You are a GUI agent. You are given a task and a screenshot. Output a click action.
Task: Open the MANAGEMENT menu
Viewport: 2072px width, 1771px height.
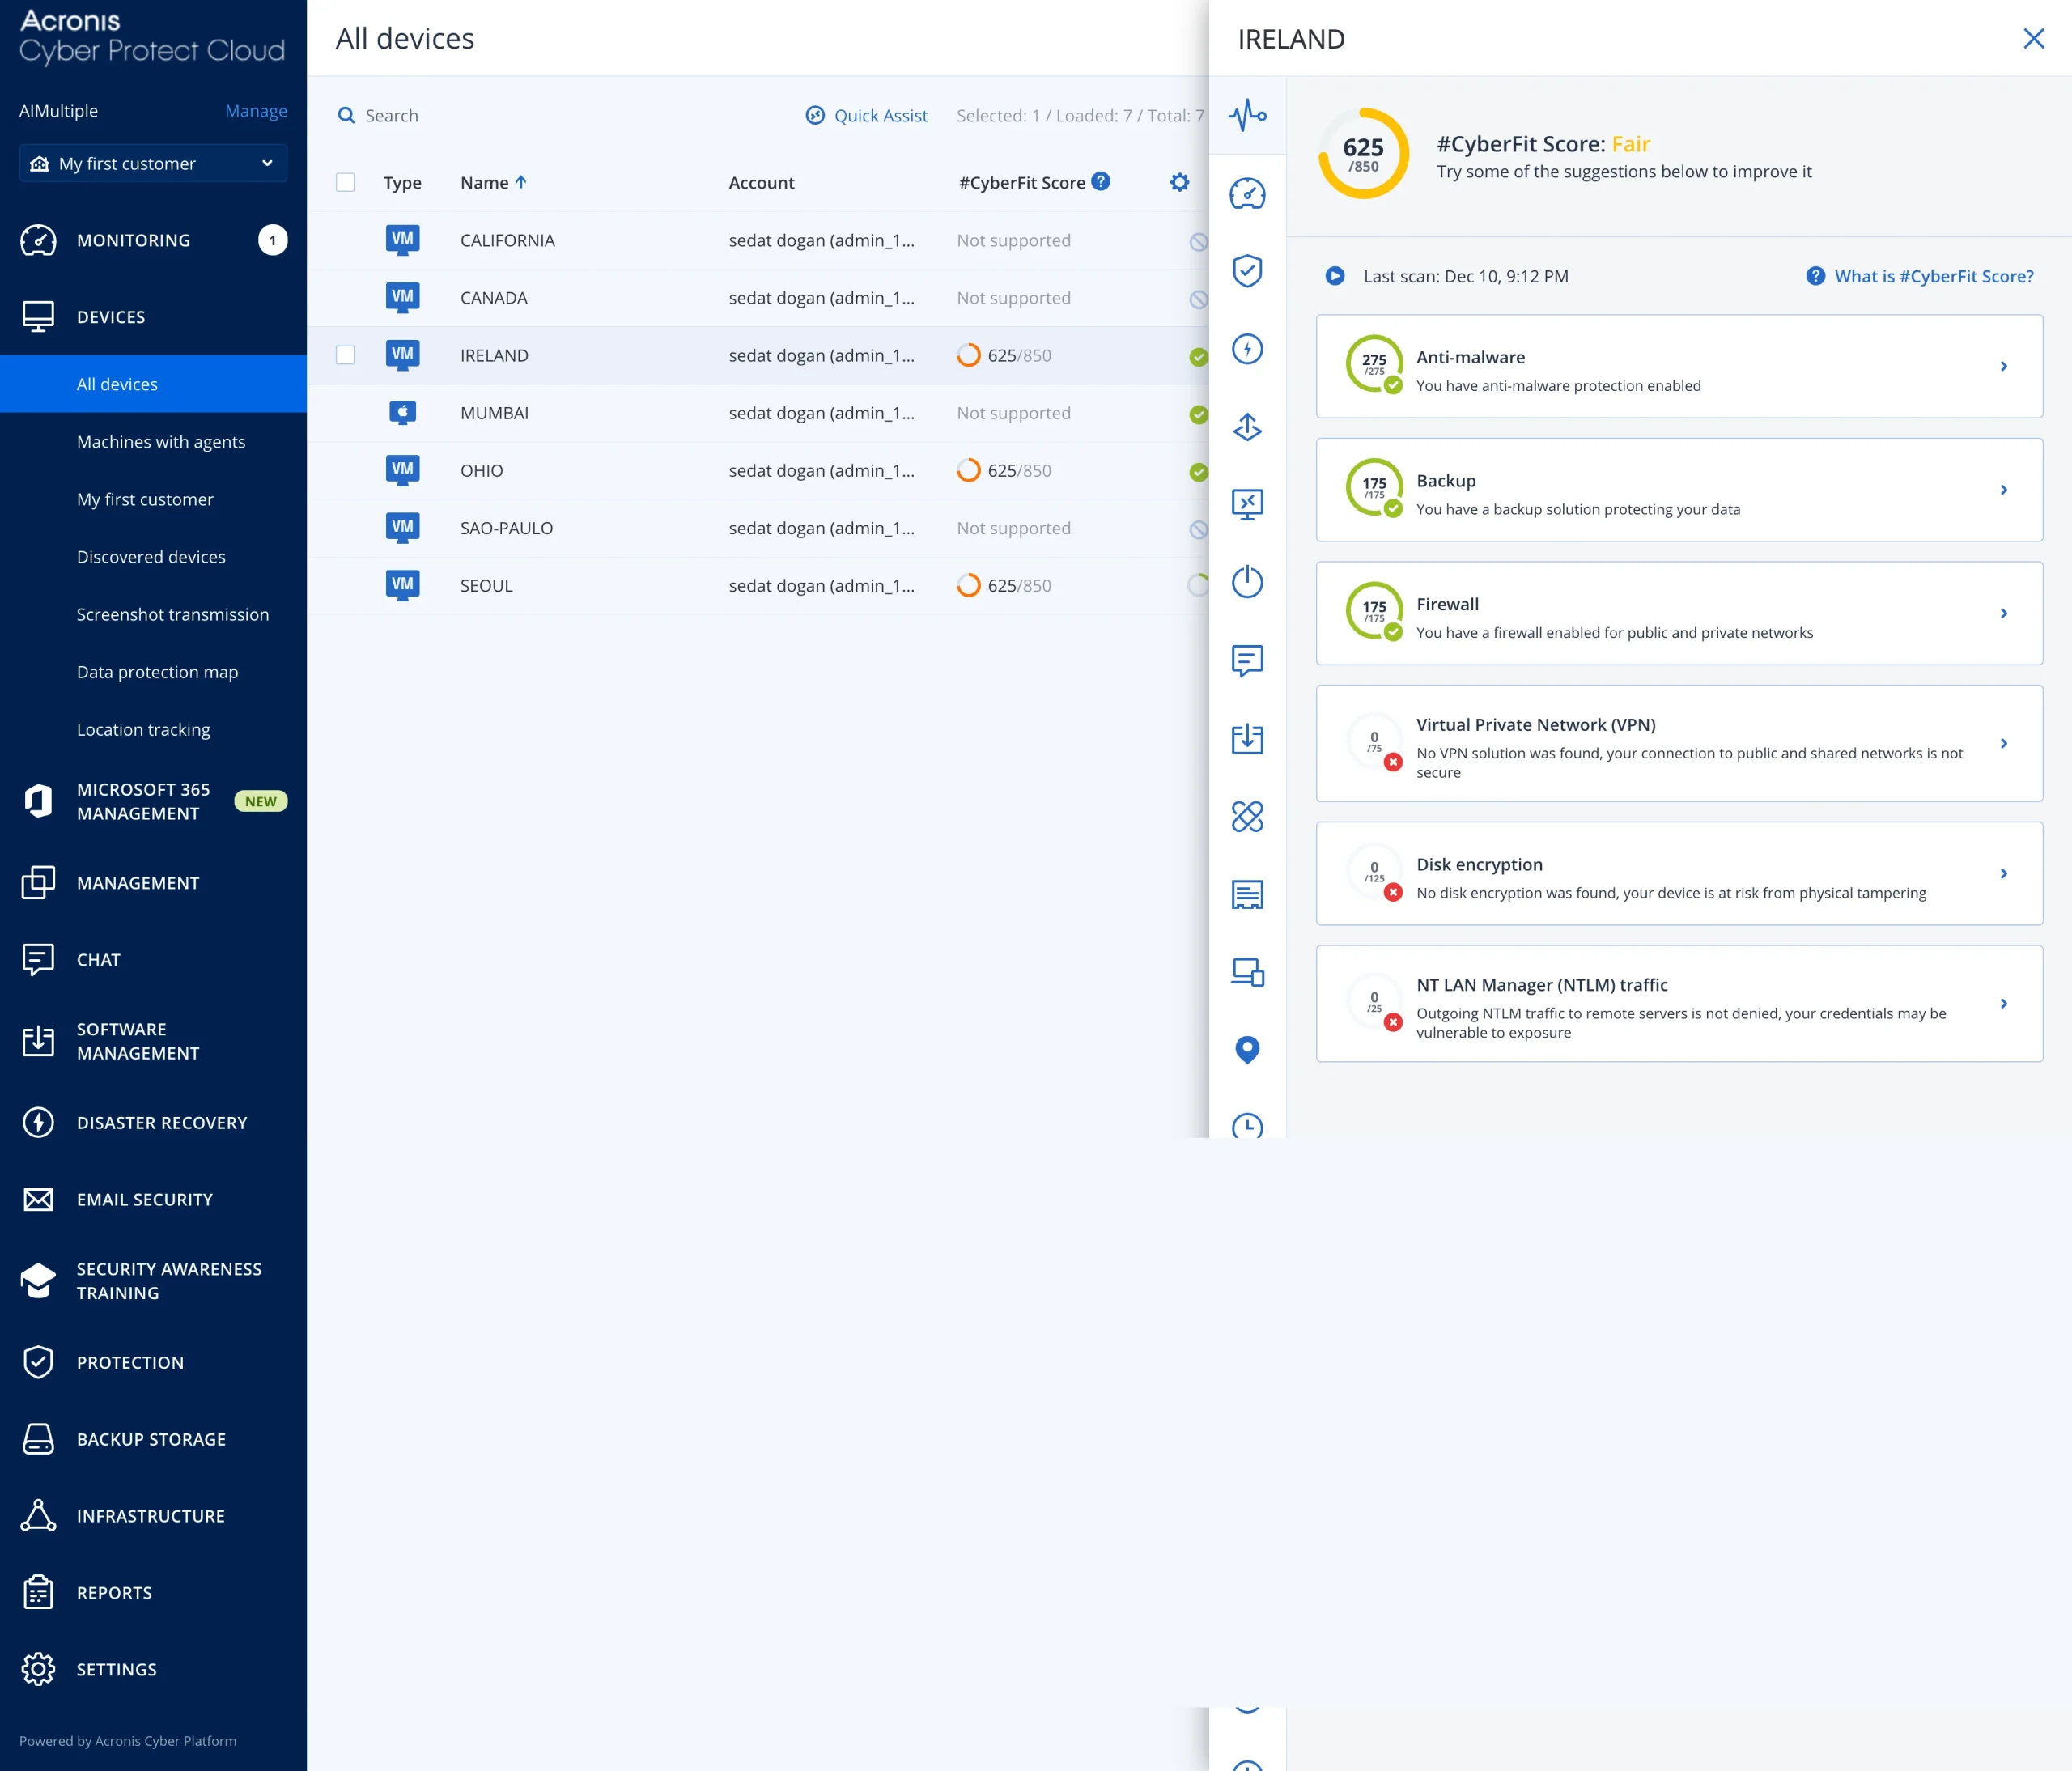[153, 883]
